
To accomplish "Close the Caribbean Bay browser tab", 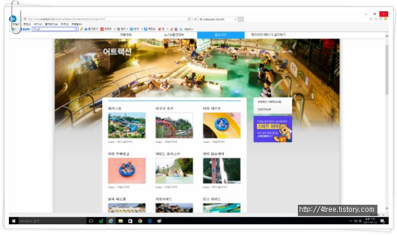I will (x=236, y=19).
